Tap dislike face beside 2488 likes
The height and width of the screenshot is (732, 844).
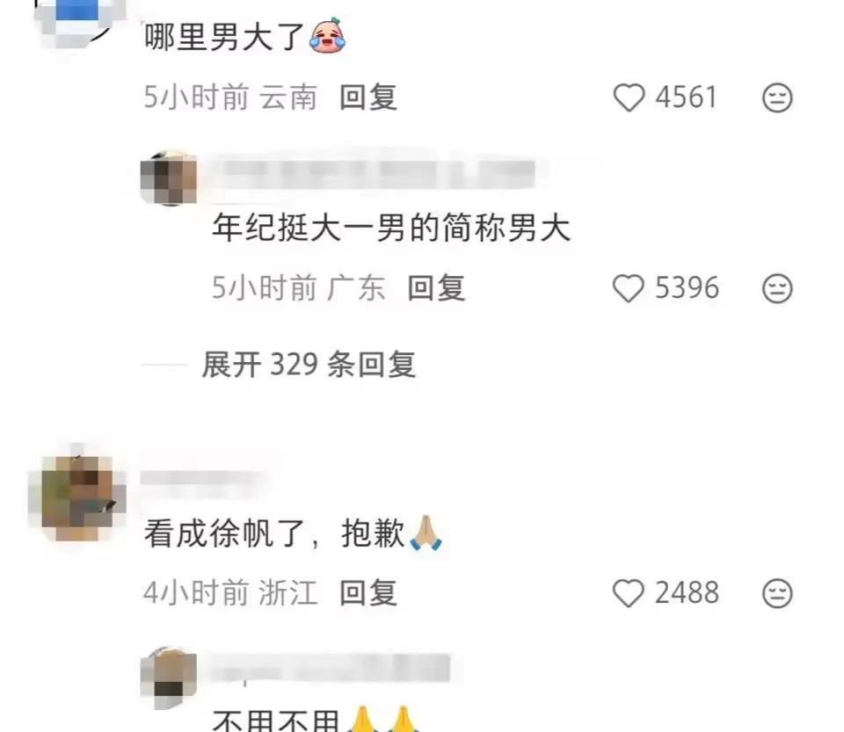(777, 593)
